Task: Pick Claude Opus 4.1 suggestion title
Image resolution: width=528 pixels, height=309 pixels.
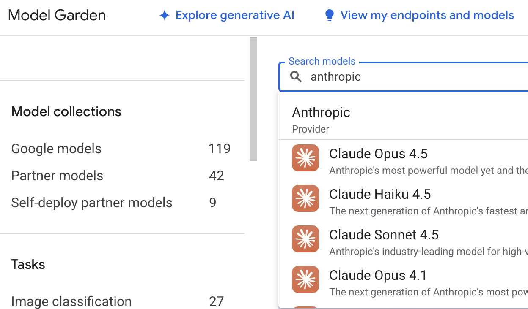Action: [x=378, y=275]
